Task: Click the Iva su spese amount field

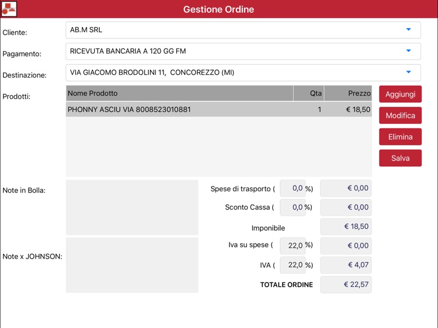Action: click(x=346, y=246)
